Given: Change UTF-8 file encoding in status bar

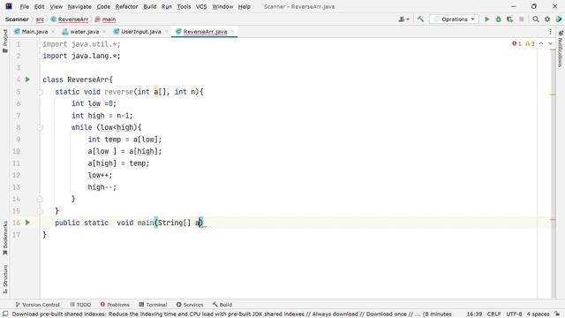Looking at the screenshot, I should click(x=514, y=314).
